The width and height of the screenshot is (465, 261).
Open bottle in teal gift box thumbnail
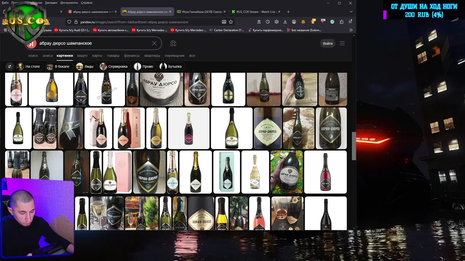227,172
